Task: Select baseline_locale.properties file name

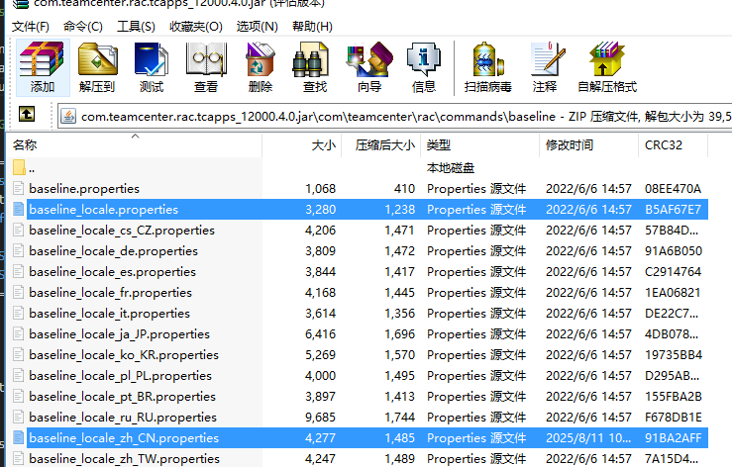Action: 104,210
